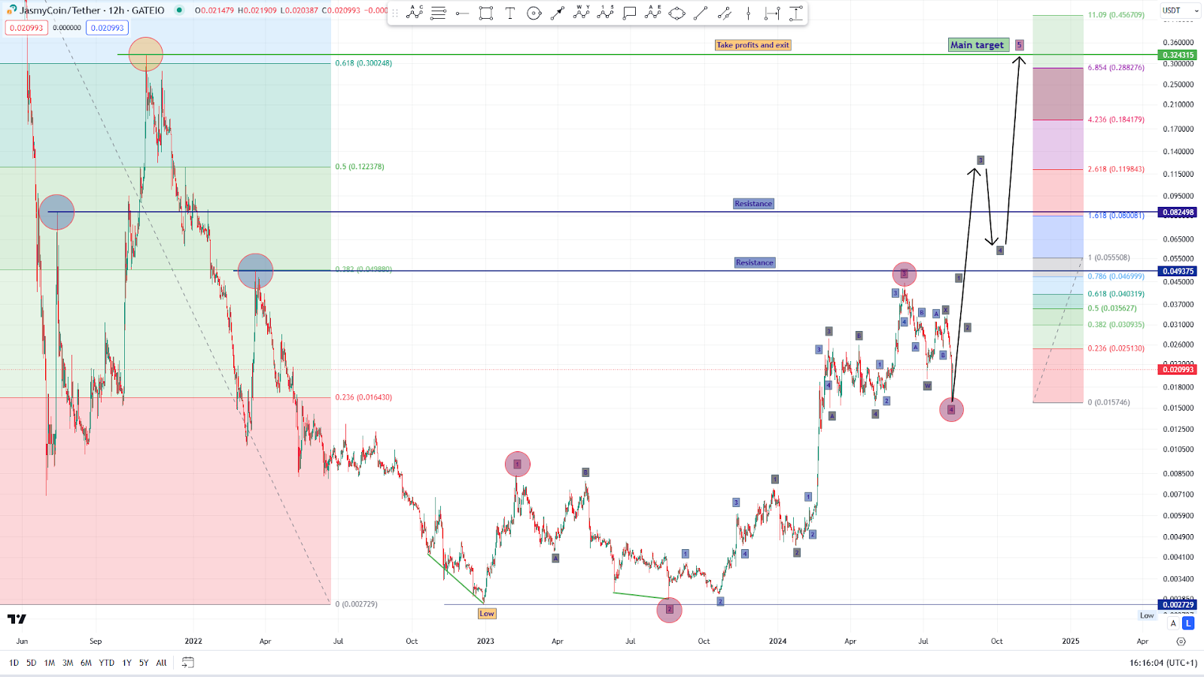
Task: Select the Elliott impulse wave 12345 tool
Action: click(606, 13)
